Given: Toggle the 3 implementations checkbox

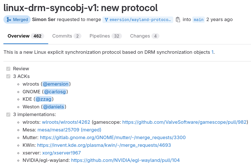Looking at the screenshot, I should pyautogui.click(x=8, y=114).
